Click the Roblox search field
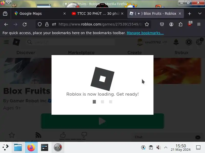 [x=71, y=42]
